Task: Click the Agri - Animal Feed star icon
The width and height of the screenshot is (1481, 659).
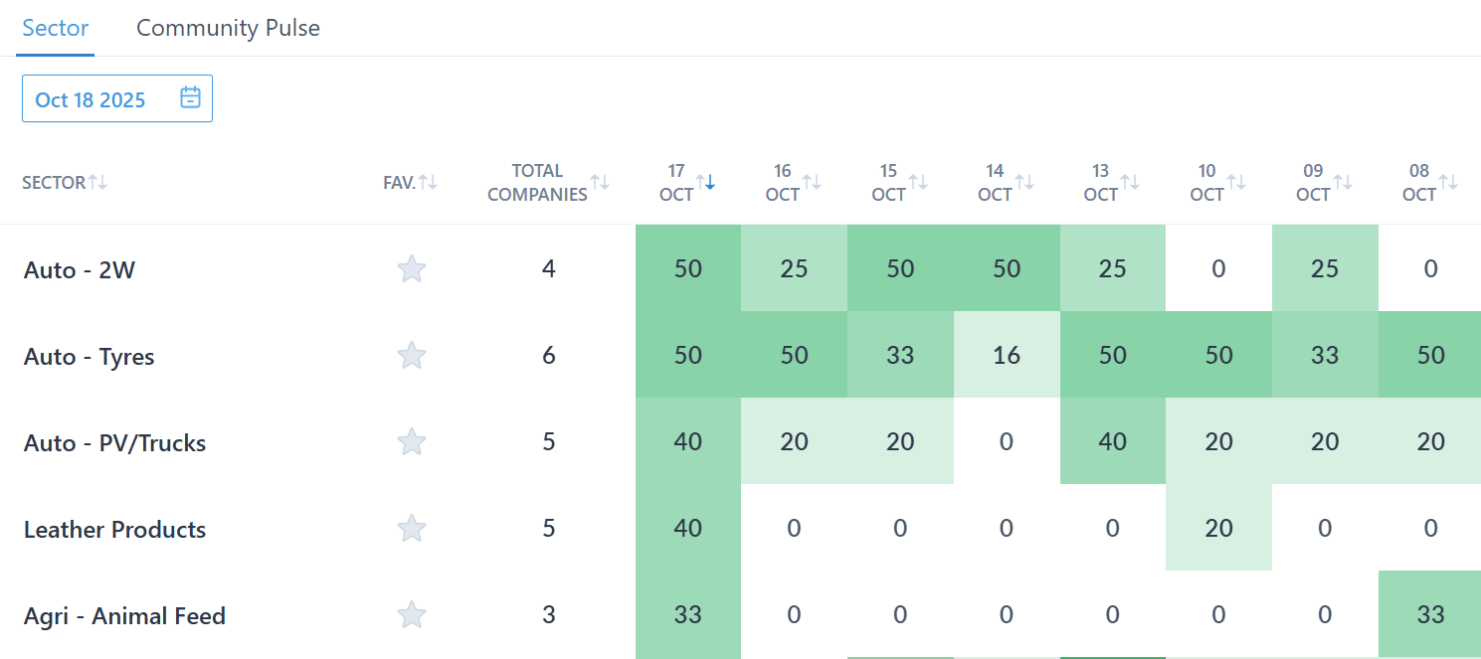Action: point(412,615)
